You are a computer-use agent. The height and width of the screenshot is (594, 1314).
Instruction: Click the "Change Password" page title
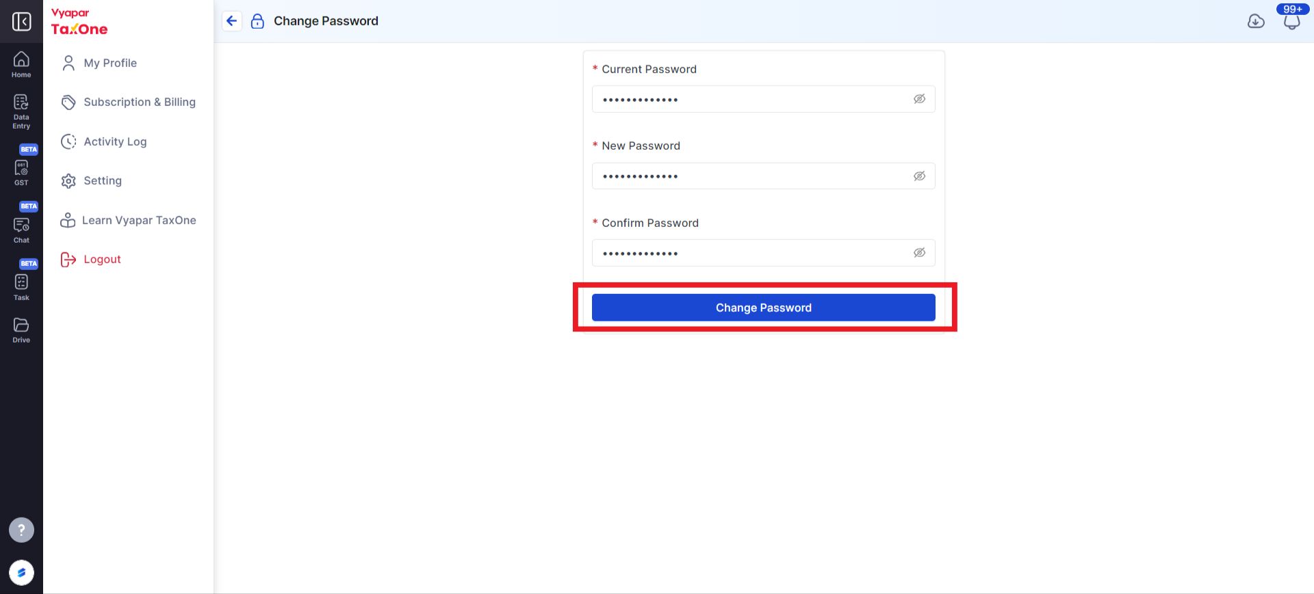pyautogui.click(x=326, y=21)
